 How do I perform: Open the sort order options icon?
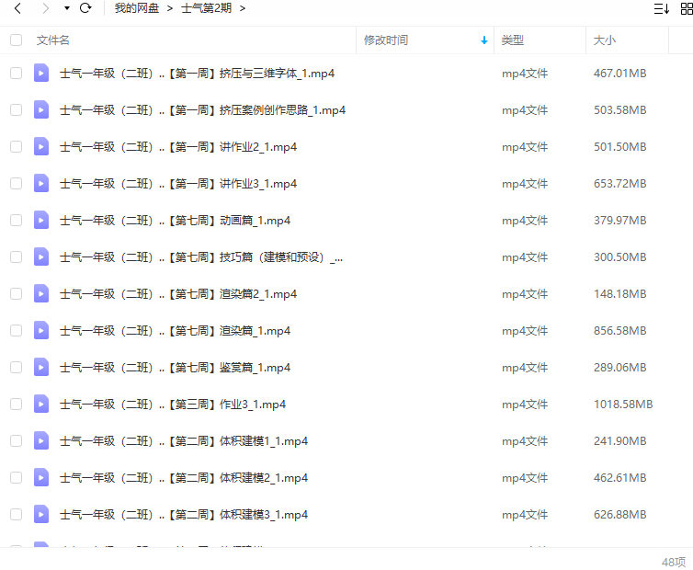[661, 8]
